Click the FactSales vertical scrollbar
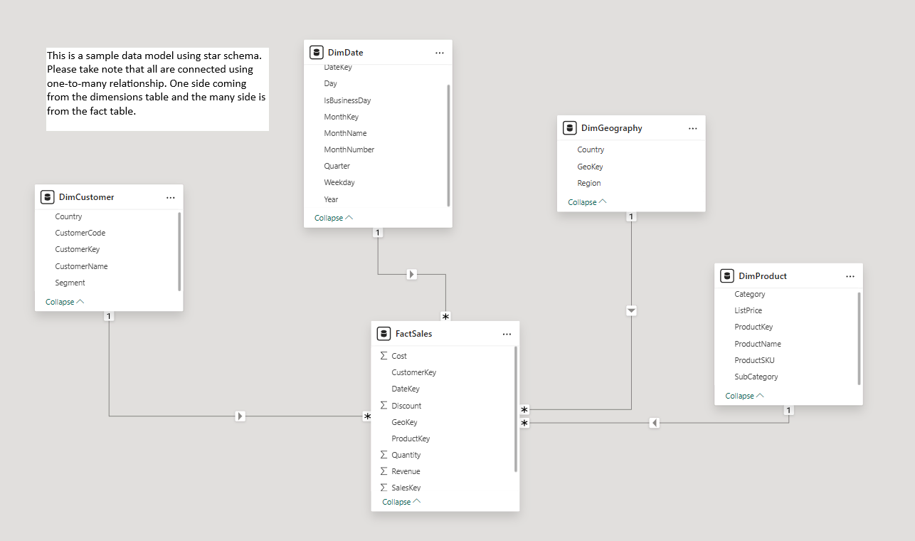Viewport: 915px width, 541px height. coord(516,409)
